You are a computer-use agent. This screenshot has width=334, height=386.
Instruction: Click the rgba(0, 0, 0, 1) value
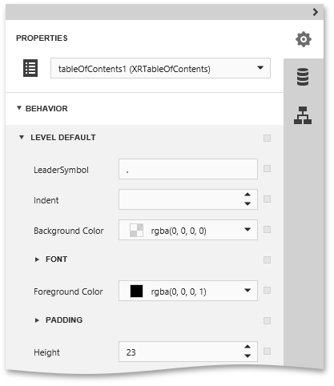[x=179, y=292]
